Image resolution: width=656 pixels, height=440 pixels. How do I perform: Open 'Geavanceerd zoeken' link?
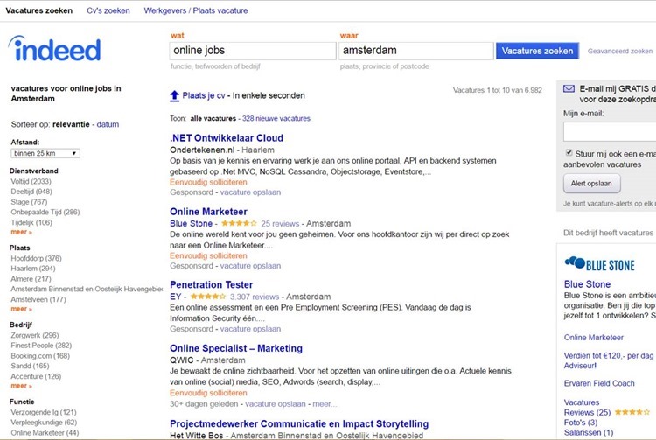tap(619, 51)
